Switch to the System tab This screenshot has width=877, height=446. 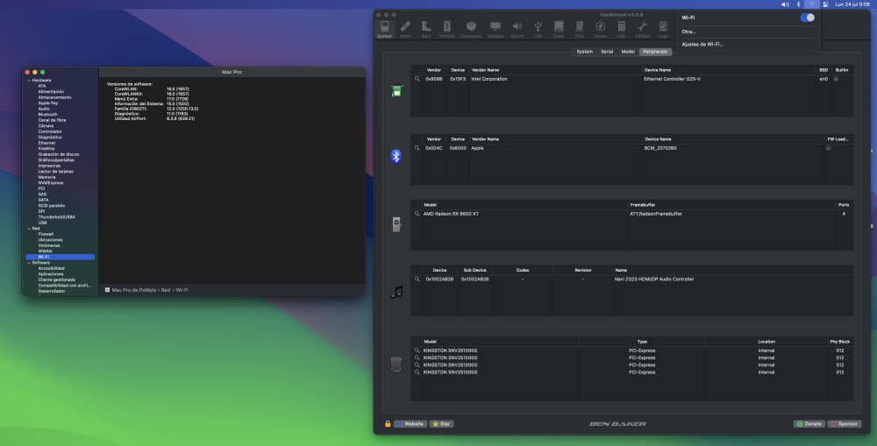pos(584,52)
